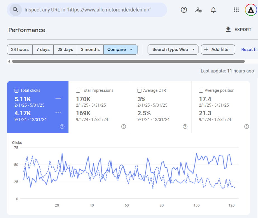Image resolution: width=258 pixels, height=218 pixels.
Task: Click the 5.11K clicks value
Action: (x=23, y=99)
